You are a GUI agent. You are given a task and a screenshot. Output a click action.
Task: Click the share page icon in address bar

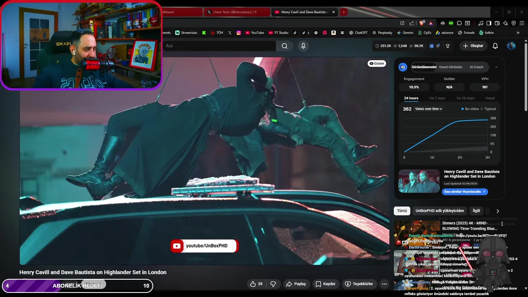click(411, 23)
